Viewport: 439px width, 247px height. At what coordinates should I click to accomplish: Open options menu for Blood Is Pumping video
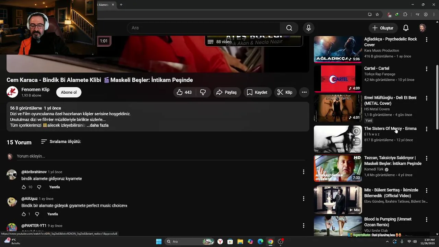coord(427,220)
